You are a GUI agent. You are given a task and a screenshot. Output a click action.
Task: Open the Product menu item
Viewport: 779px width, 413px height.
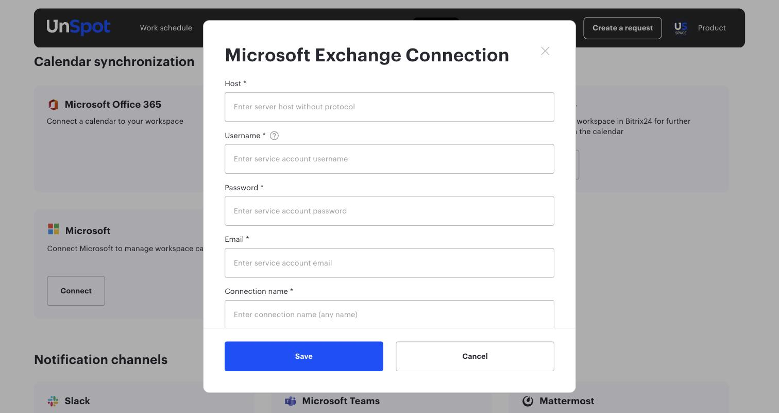tap(712, 28)
